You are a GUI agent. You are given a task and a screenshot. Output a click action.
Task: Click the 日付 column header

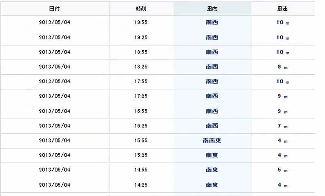(x=55, y=9)
